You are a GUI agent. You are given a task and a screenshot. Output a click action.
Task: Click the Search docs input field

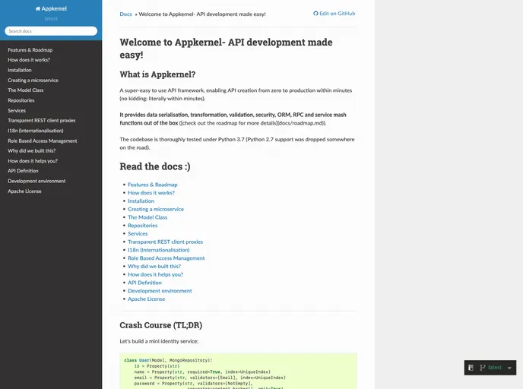[51, 31]
